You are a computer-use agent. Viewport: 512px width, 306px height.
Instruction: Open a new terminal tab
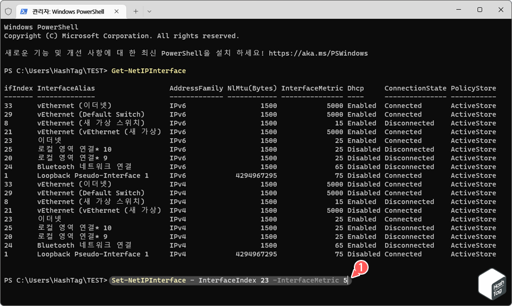[136, 11]
